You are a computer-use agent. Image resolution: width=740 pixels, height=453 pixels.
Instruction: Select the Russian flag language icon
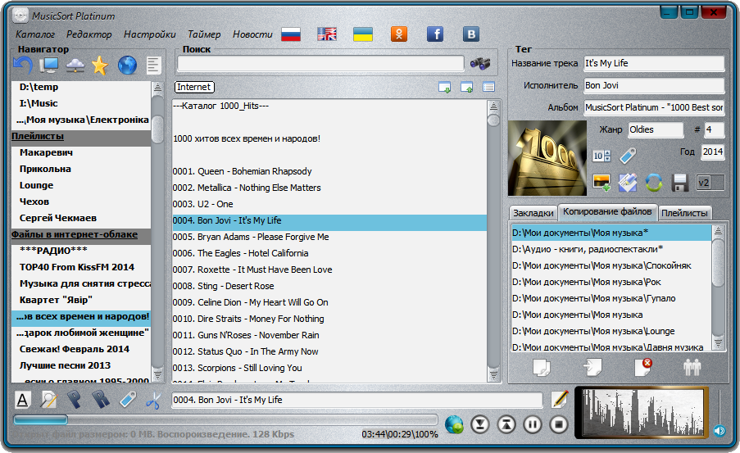pyautogui.click(x=291, y=34)
